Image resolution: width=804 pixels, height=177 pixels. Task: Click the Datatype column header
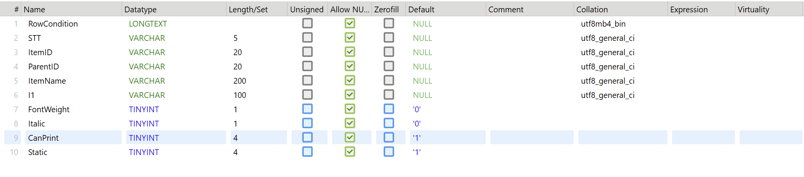point(140,10)
